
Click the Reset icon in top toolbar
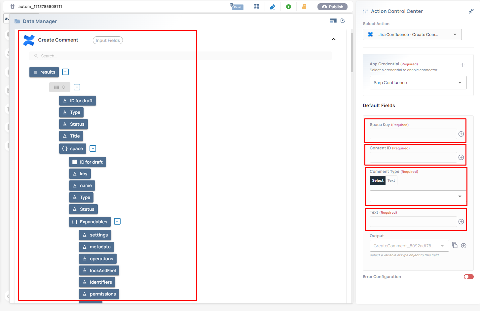[x=237, y=7]
